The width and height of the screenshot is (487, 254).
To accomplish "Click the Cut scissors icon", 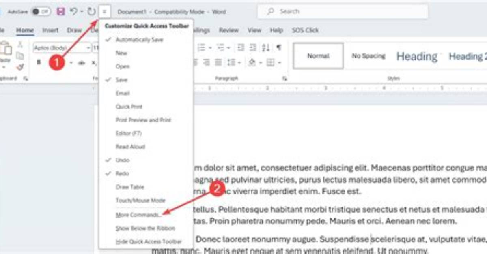I will point(20,45).
